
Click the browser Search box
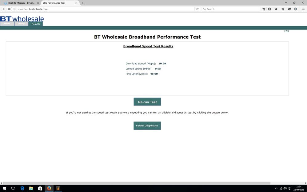[x=231, y=9]
